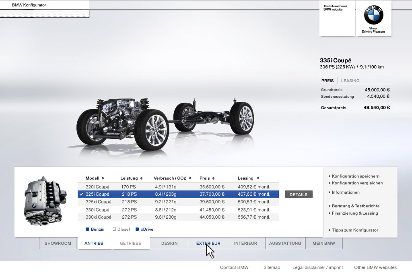Select the 325xi Coupé model row
Image resolution: width=412 pixels, height=273 pixels.
point(178,202)
